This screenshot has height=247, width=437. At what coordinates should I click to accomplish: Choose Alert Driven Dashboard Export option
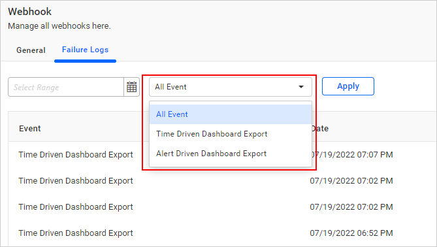[x=231, y=154]
